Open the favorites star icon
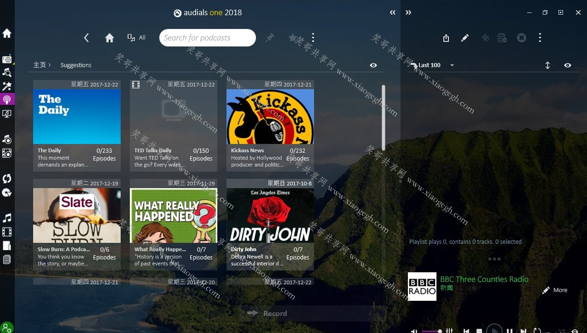The width and height of the screenshot is (587, 333). [x=293, y=38]
